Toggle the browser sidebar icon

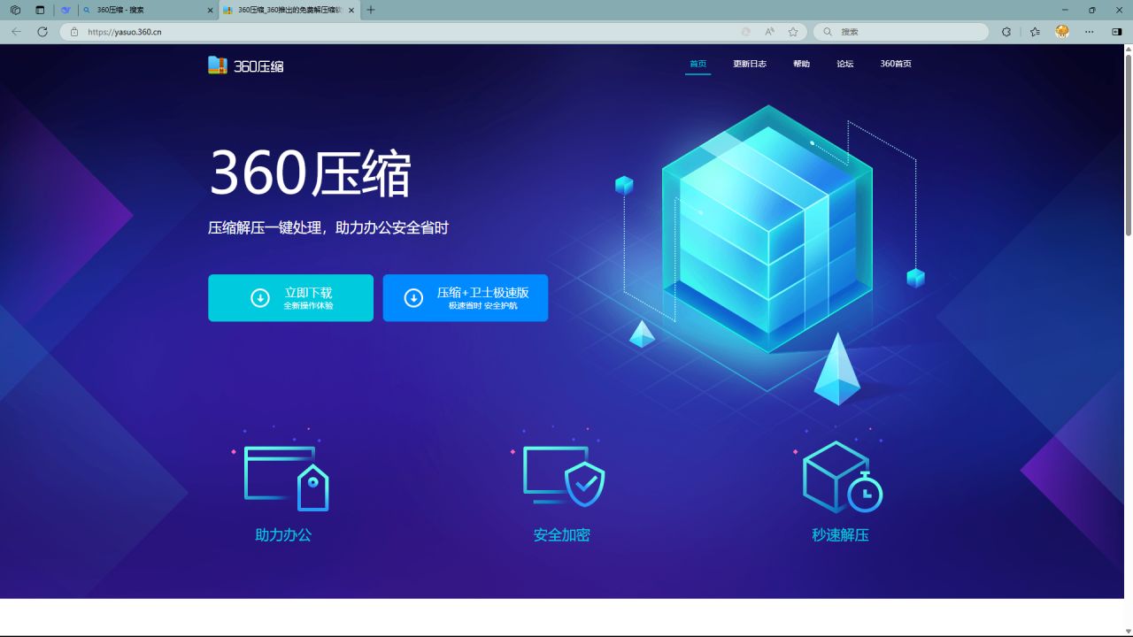click(x=1117, y=32)
